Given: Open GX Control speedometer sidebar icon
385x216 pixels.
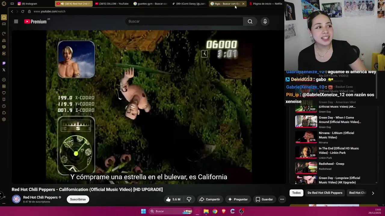Looking at the screenshot, I should (4, 34).
